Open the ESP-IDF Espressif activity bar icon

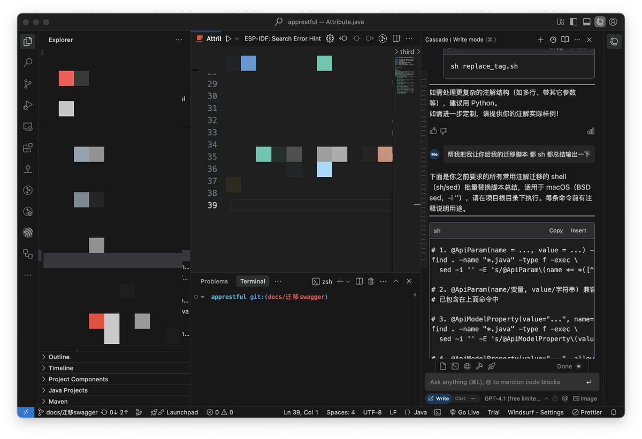tap(28, 233)
